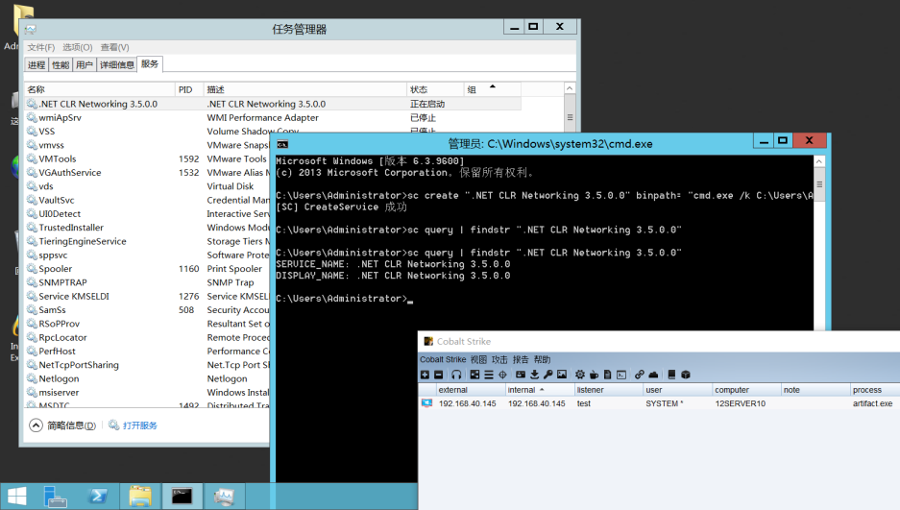Open the Credentials icon in Cobalt Strike toolbar

pyautogui.click(x=521, y=375)
